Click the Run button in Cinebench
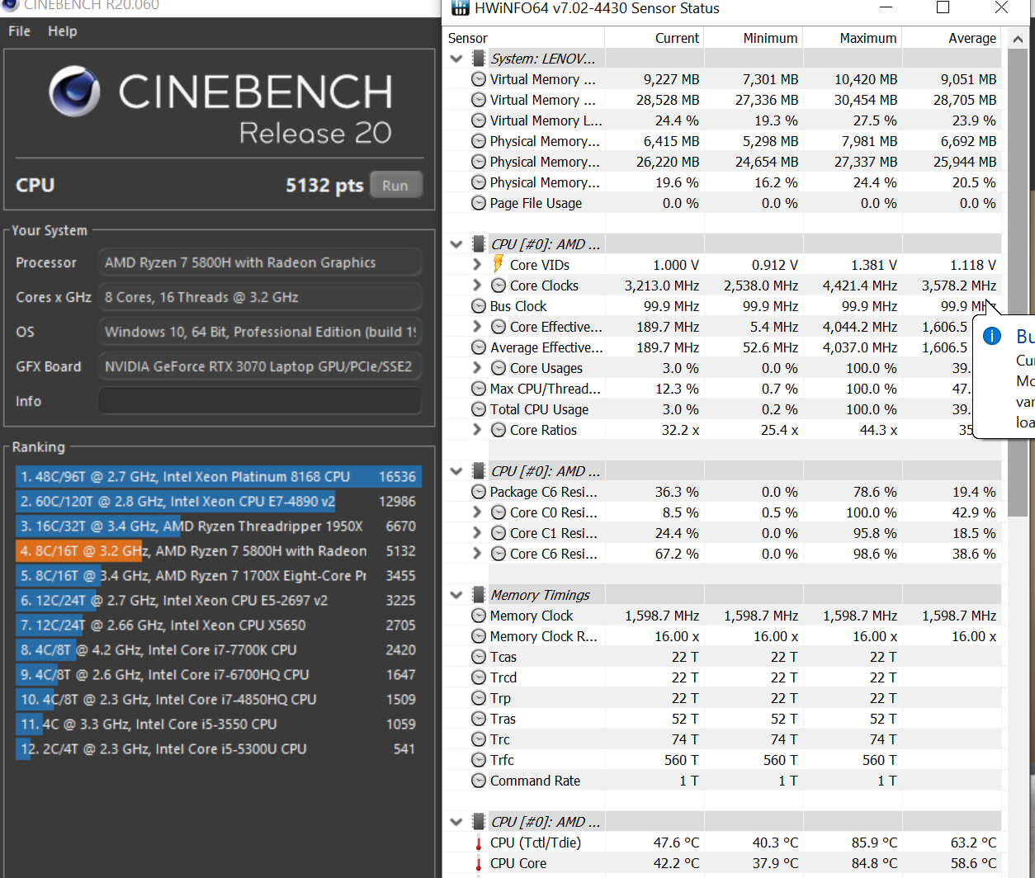This screenshot has height=878, width=1035. (396, 186)
